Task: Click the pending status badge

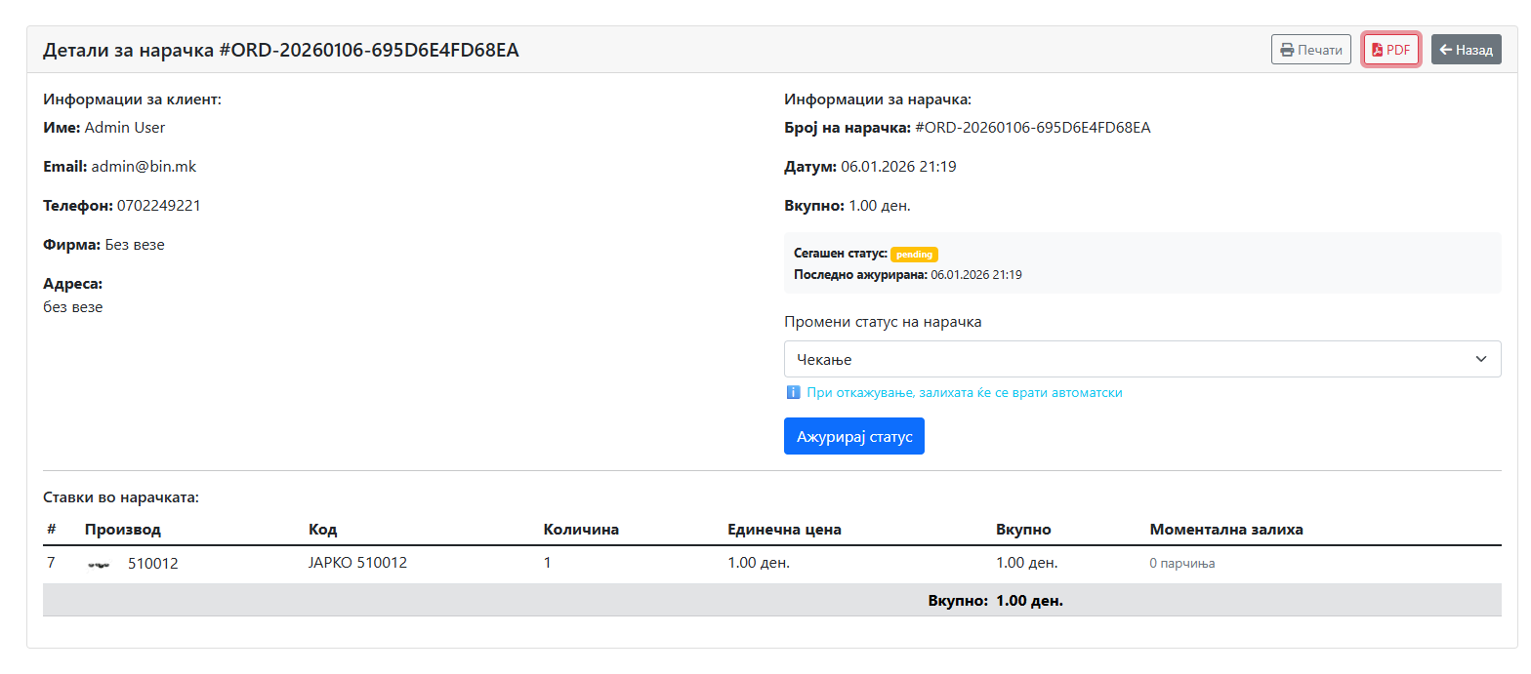Action: (914, 255)
